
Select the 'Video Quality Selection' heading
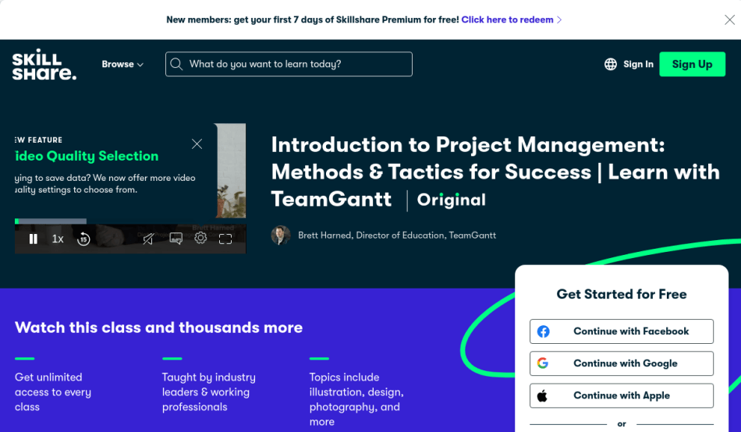(x=87, y=156)
